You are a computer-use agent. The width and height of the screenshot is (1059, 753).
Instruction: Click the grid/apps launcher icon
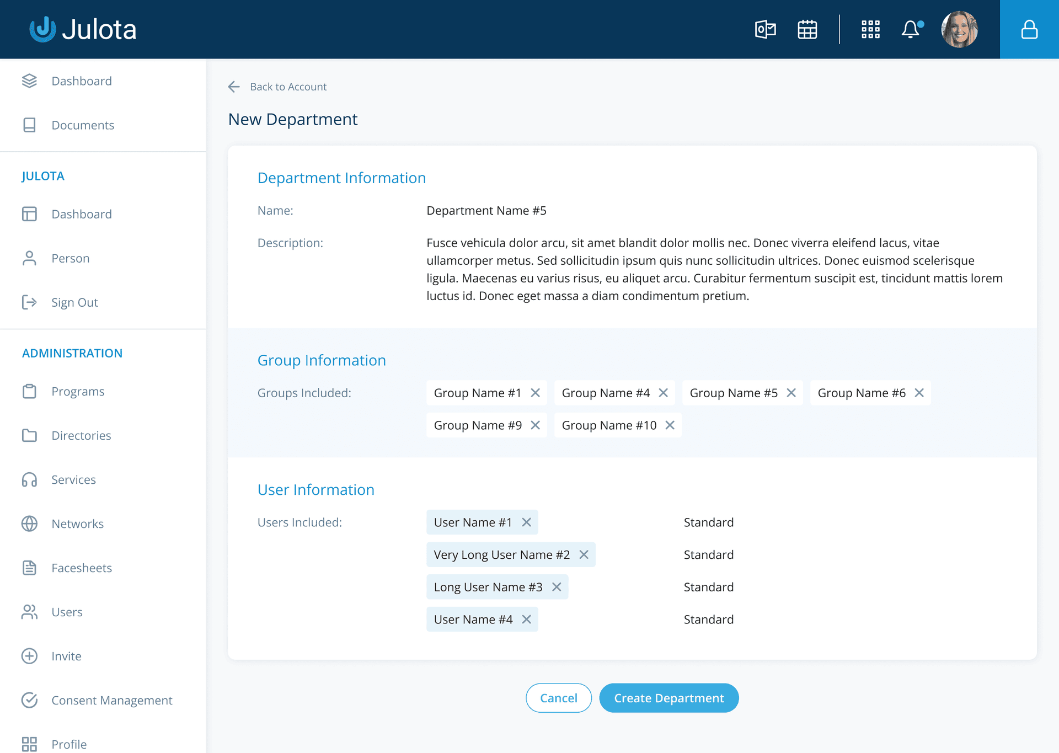tap(870, 29)
